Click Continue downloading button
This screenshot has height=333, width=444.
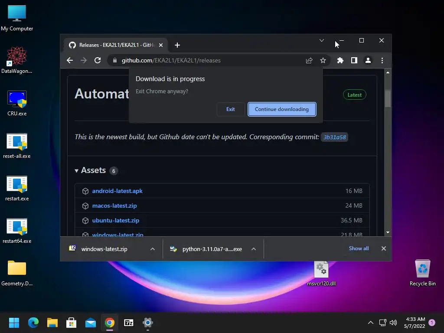[x=282, y=109]
